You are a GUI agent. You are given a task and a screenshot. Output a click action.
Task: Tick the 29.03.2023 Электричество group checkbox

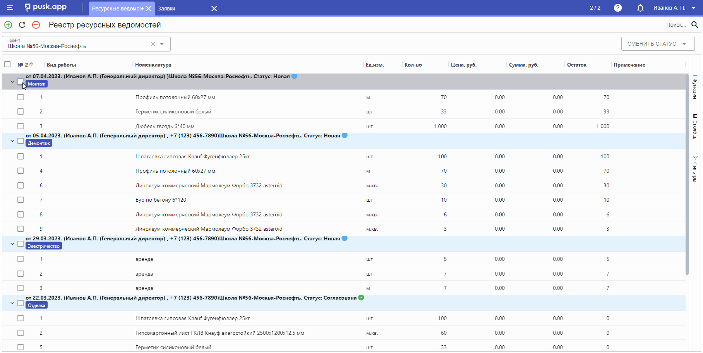tap(21, 244)
